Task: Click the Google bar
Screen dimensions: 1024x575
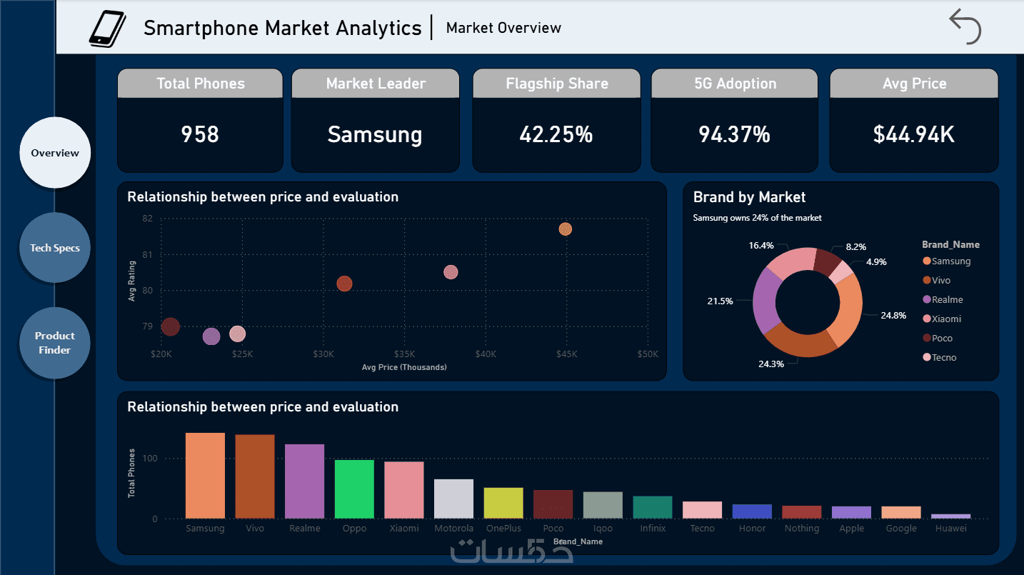Action: [901, 512]
